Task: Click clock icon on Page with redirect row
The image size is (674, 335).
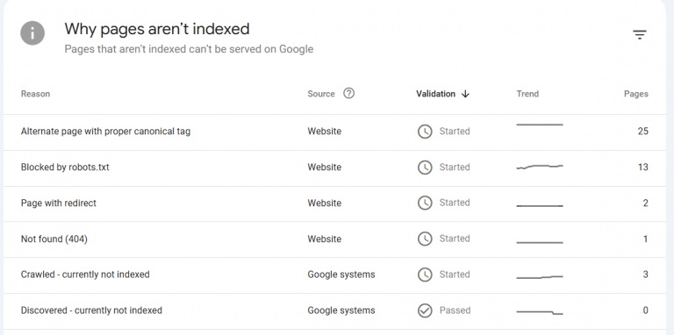Action: tap(425, 203)
